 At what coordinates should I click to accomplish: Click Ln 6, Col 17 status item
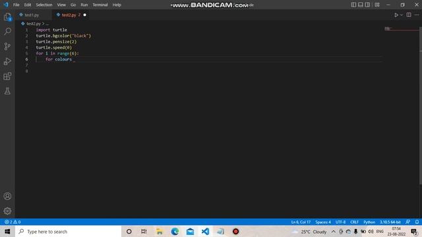[x=301, y=222]
